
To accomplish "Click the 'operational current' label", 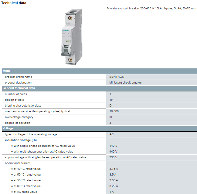I will 18,163.
